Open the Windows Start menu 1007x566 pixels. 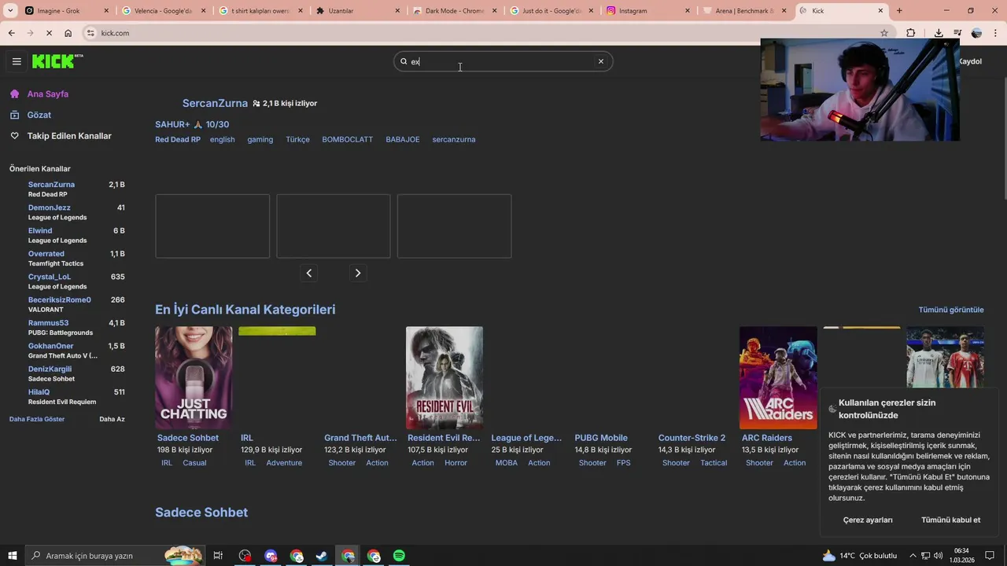(x=13, y=556)
